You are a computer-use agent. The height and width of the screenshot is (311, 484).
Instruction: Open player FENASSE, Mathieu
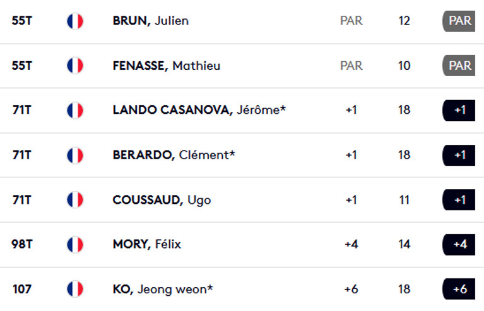(167, 65)
